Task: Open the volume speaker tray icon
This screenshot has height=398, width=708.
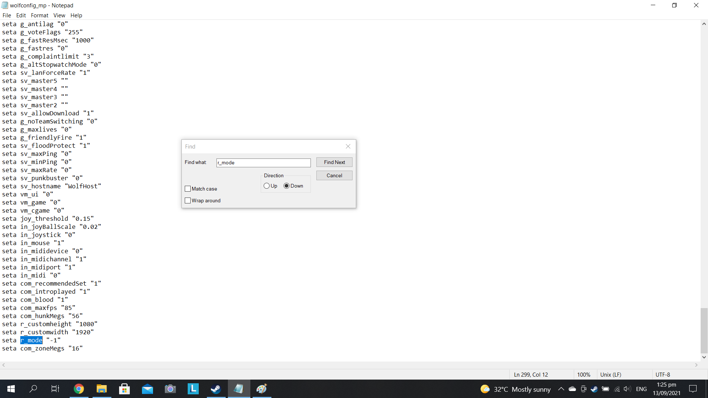Action: point(627,389)
